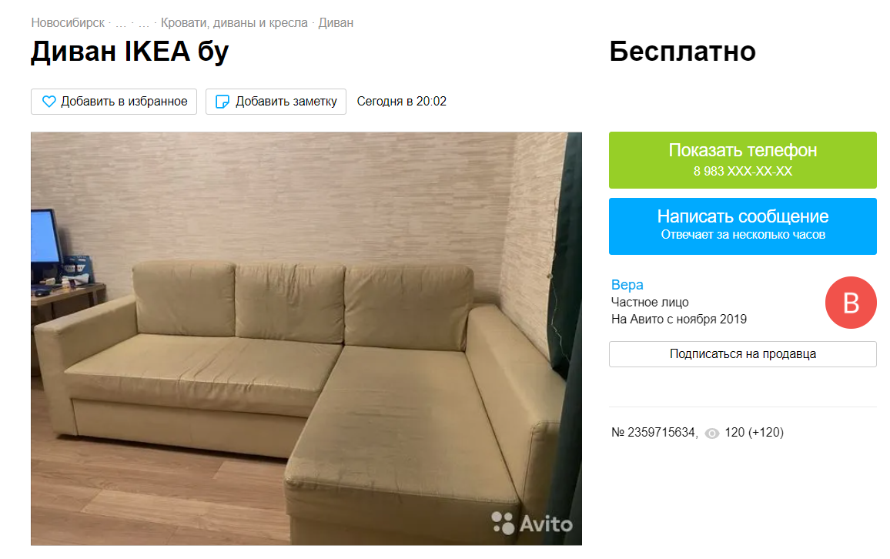Click the note icon beside Добавить заметку
This screenshot has width=890, height=559.
pyautogui.click(x=222, y=102)
